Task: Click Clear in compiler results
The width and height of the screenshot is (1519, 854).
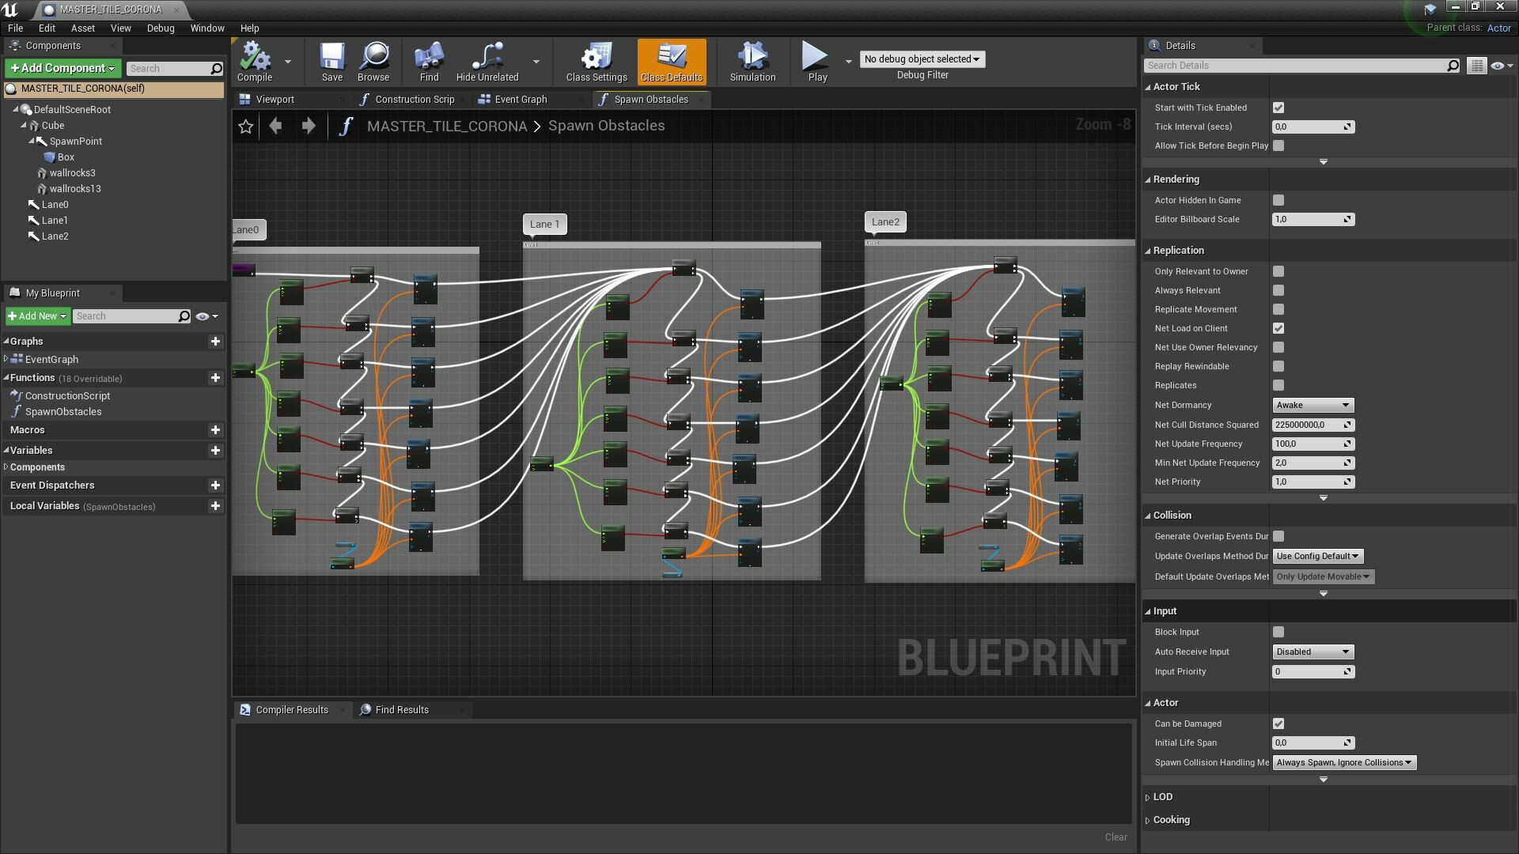Action: (1116, 837)
